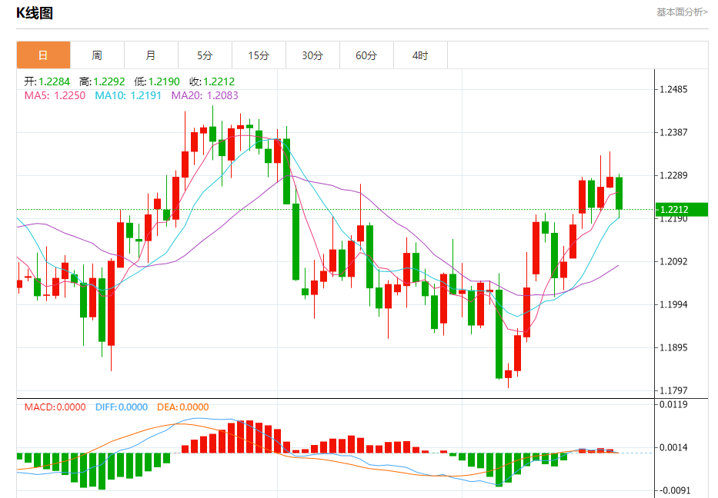
Task: Open the 30分 interval tab
Action: tap(312, 55)
